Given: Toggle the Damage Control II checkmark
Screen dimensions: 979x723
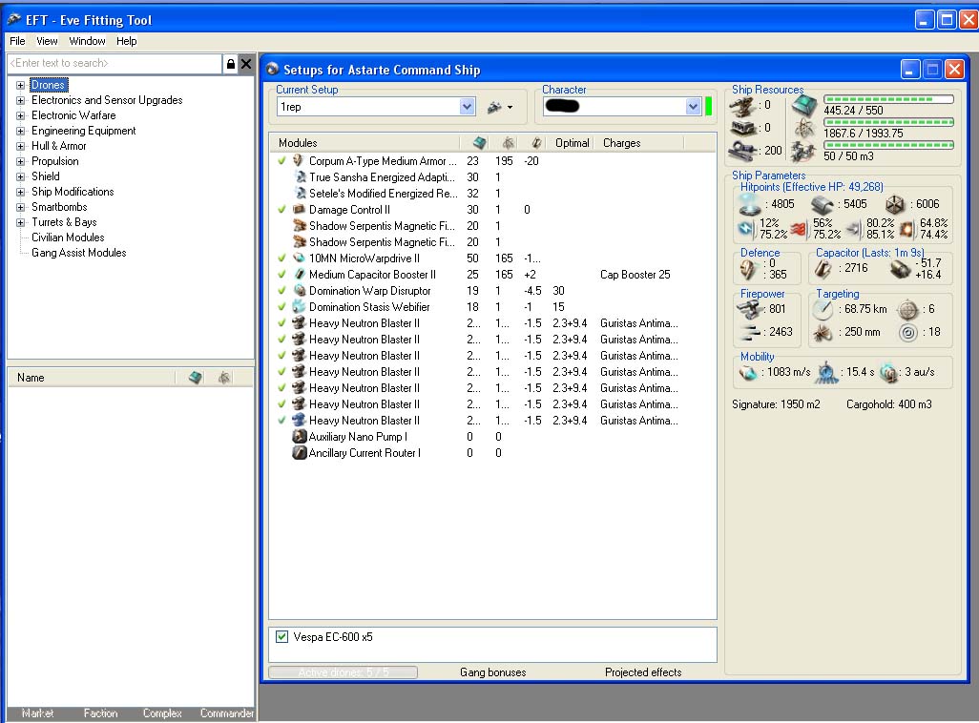Looking at the screenshot, I should (281, 209).
